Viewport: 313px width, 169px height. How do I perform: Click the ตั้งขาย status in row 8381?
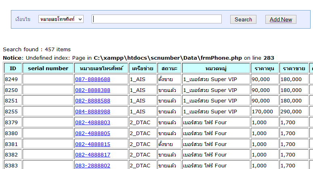pos(170,144)
